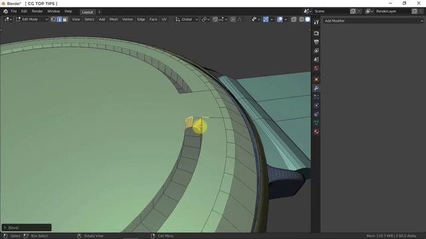This screenshot has width=426, height=239.
Task: Open the editor type dropdown in viewport
Action: pyautogui.click(x=8, y=19)
